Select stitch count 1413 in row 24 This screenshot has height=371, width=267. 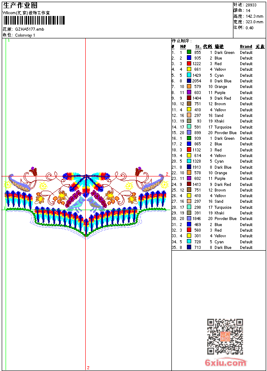point(196,184)
